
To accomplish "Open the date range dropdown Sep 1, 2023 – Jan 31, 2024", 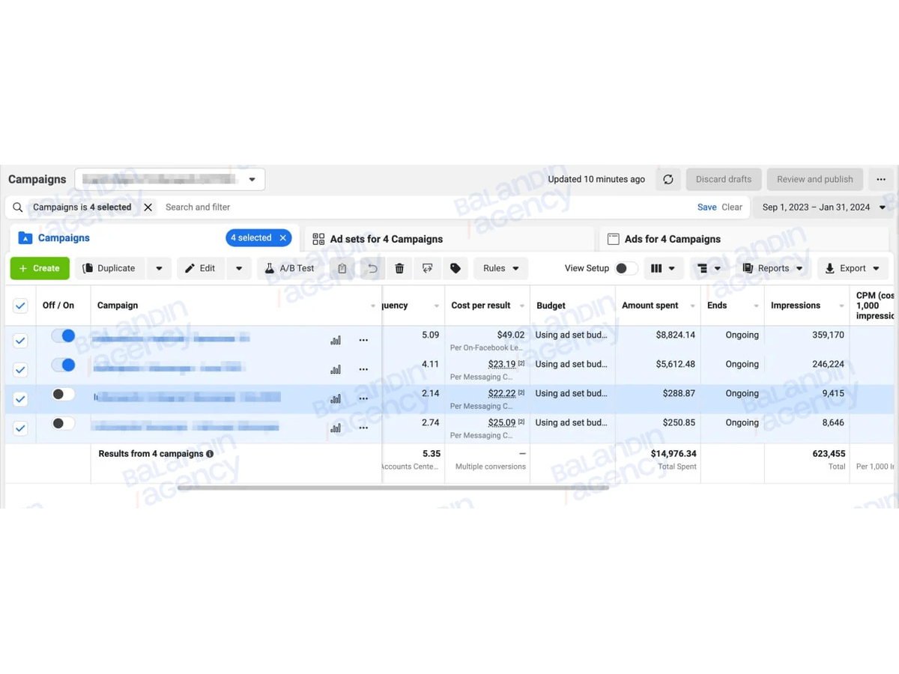I will point(823,207).
